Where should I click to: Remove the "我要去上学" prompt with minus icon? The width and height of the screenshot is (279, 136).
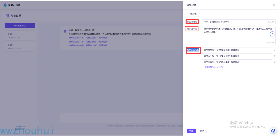tap(274, 62)
